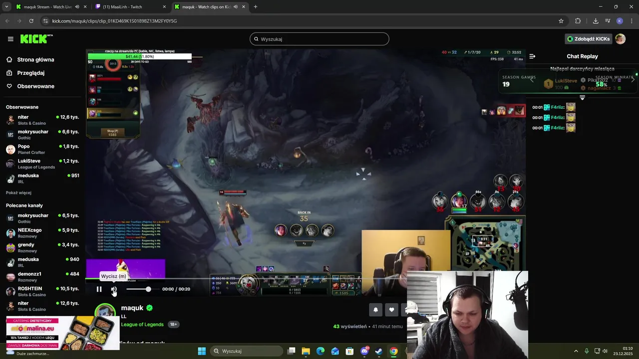Close the MaaiLinh Twitch tab
Image resolution: width=639 pixels, height=359 pixels.
164,7
